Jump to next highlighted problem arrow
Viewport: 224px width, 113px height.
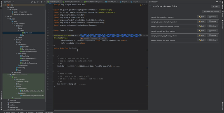(x=147, y=5)
